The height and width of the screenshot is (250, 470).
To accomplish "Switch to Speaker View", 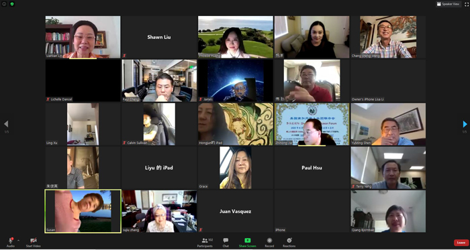I will coord(448,4).
